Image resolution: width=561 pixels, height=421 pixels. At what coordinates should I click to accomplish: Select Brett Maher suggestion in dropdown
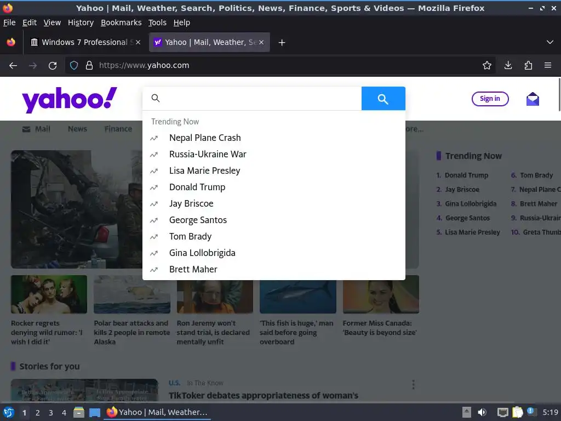[274, 270]
